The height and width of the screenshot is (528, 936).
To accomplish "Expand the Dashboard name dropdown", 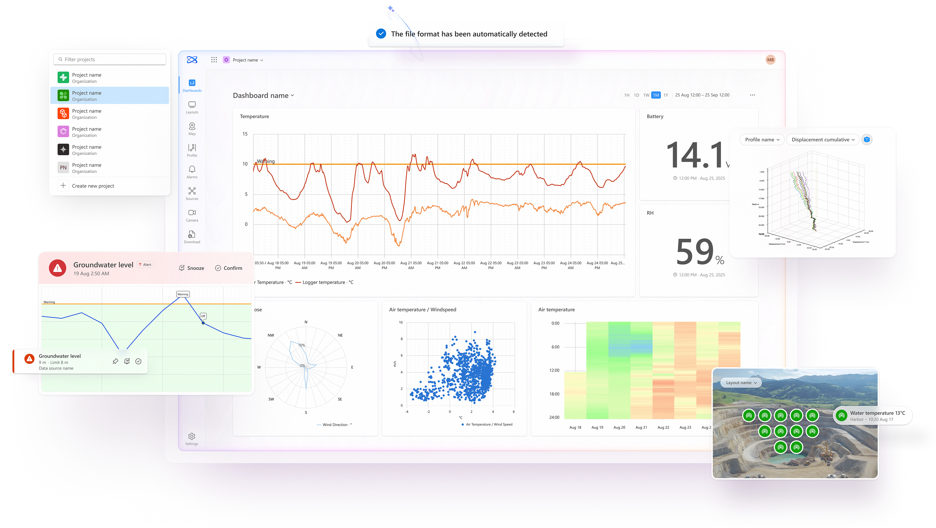I will [x=263, y=95].
